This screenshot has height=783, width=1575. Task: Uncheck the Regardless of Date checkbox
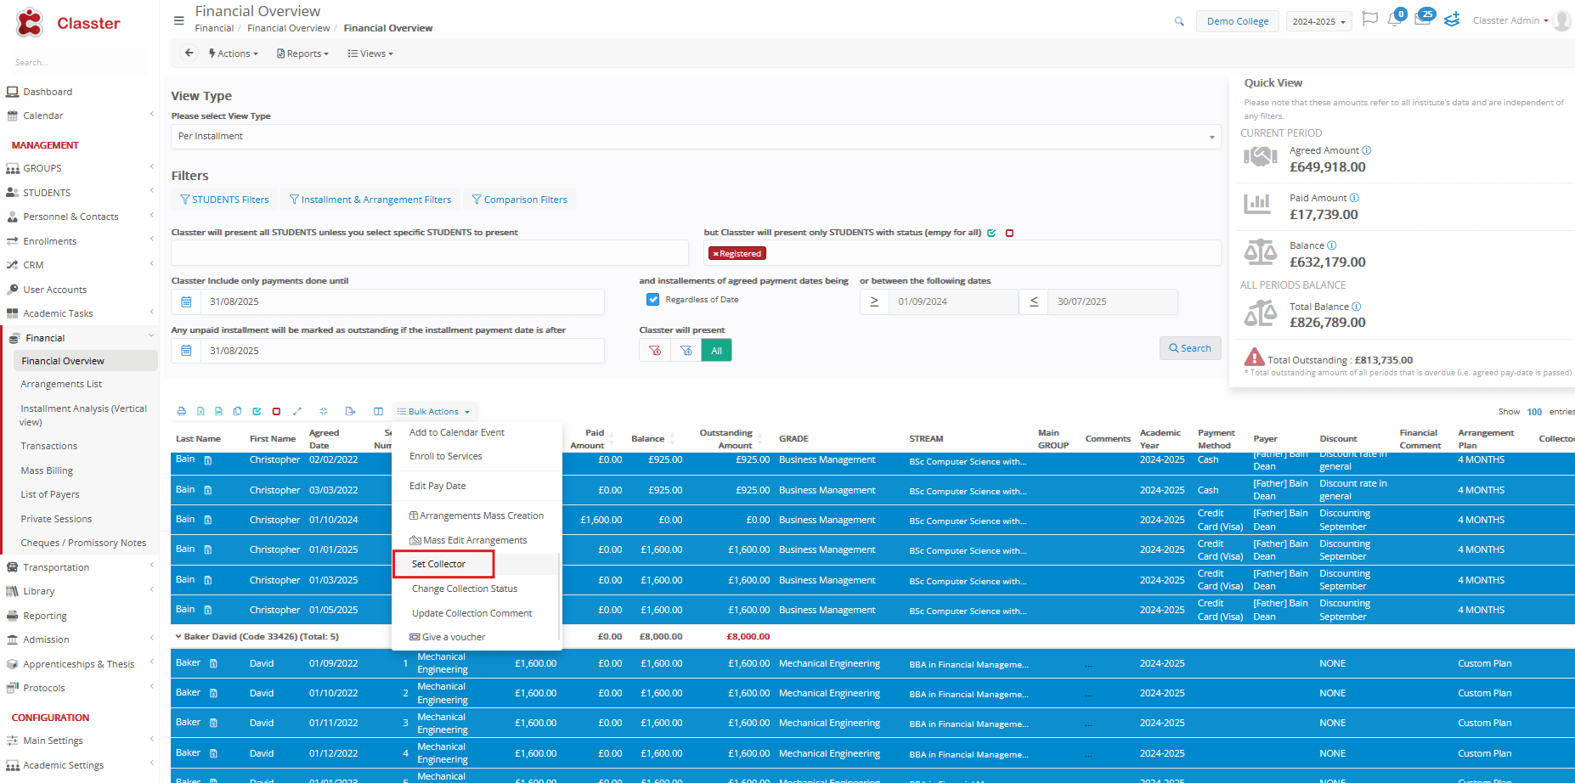[x=652, y=300]
